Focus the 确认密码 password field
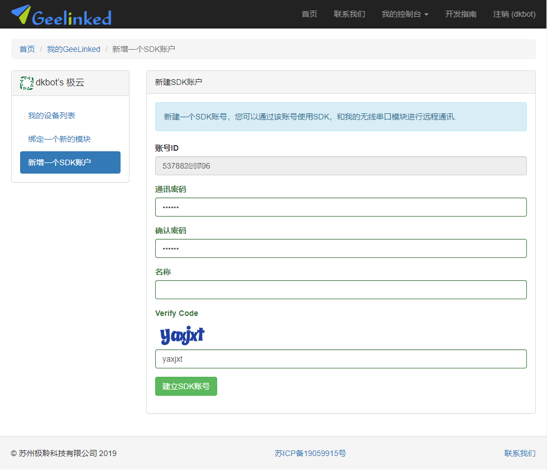The width and height of the screenshot is (547, 470). [340, 248]
